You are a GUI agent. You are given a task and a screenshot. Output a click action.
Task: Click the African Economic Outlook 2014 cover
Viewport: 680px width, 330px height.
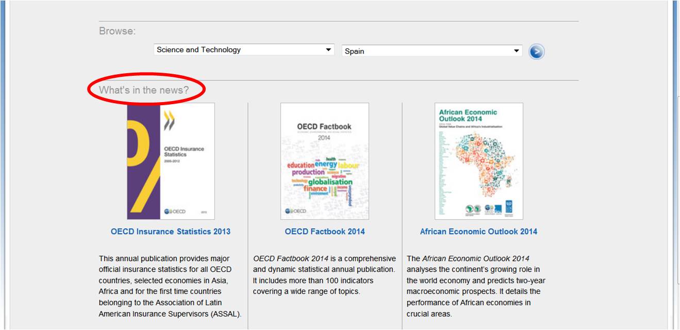coord(479,161)
